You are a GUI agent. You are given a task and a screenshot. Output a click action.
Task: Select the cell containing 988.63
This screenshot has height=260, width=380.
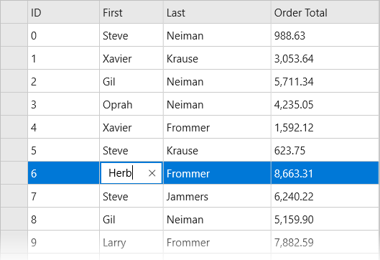click(x=325, y=35)
